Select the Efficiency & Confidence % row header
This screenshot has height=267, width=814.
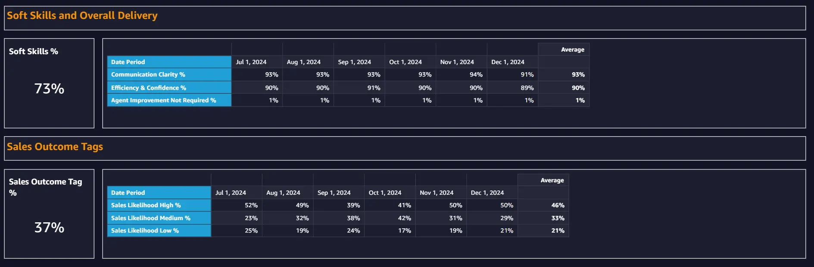point(169,88)
